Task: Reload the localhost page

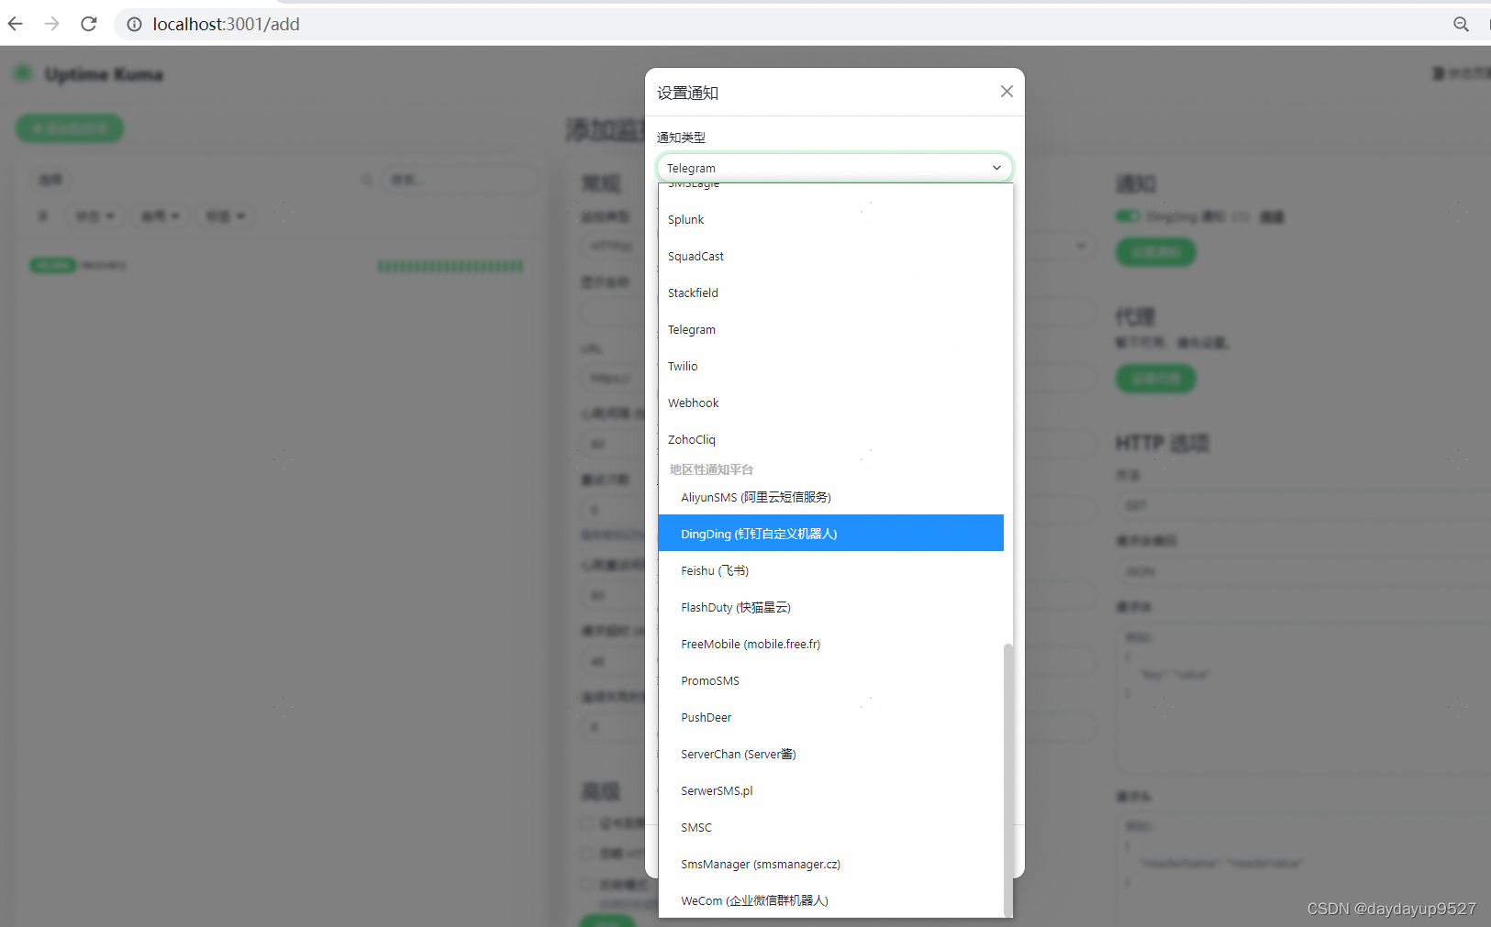Action: click(89, 24)
